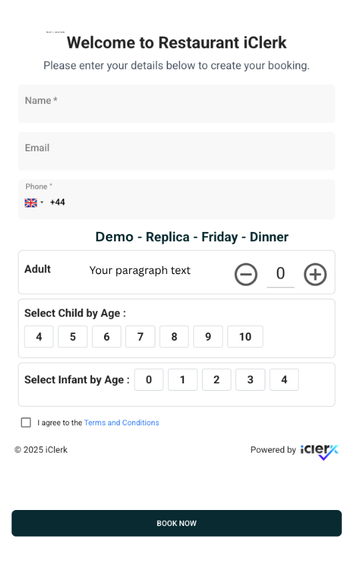Select child age 4
This screenshot has height=576, width=354.
[39, 337]
